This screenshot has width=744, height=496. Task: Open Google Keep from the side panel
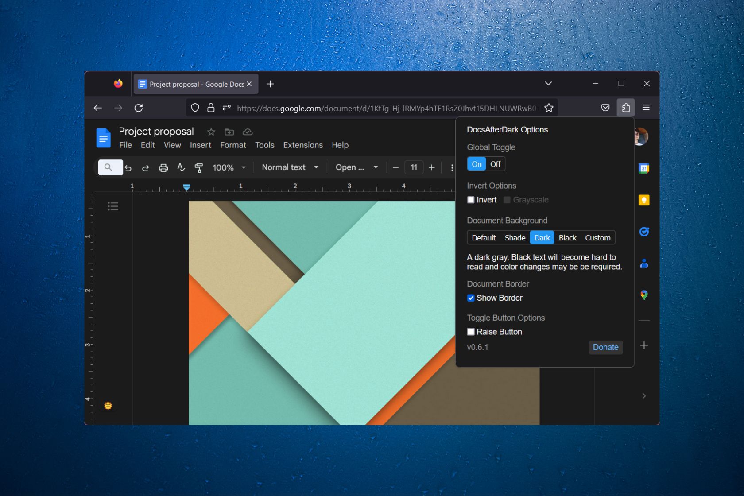click(x=644, y=200)
